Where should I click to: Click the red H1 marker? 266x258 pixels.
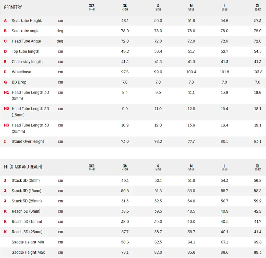[x=6, y=93]
